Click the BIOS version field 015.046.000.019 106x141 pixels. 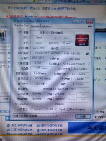(57, 53)
